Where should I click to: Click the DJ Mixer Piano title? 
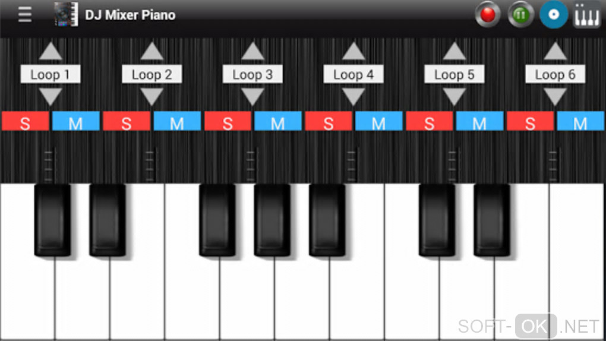pos(130,15)
